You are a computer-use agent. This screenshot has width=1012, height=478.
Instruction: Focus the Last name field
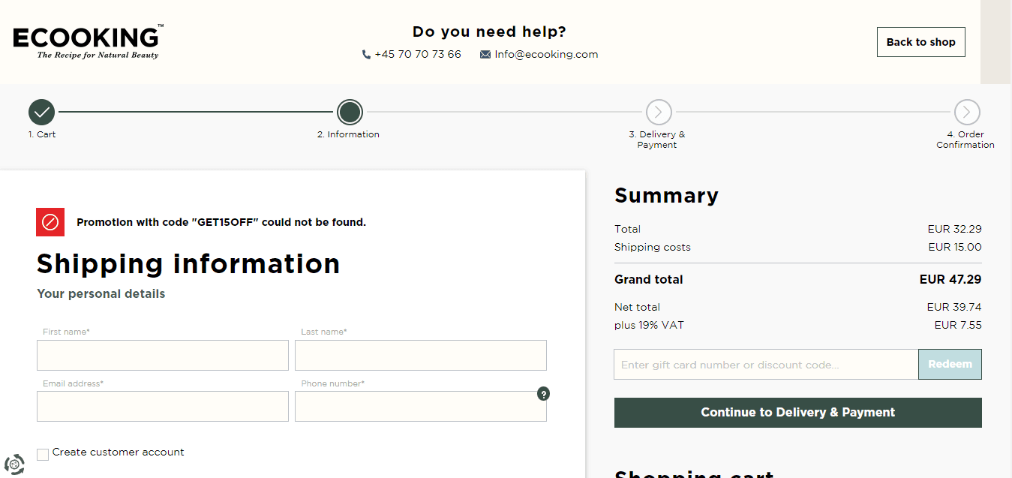(x=421, y=355)
